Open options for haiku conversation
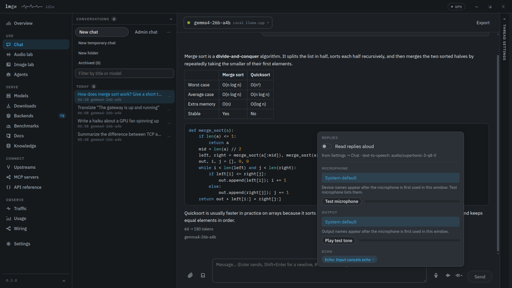This screenshot has width=512, height=288. (169, 124)
